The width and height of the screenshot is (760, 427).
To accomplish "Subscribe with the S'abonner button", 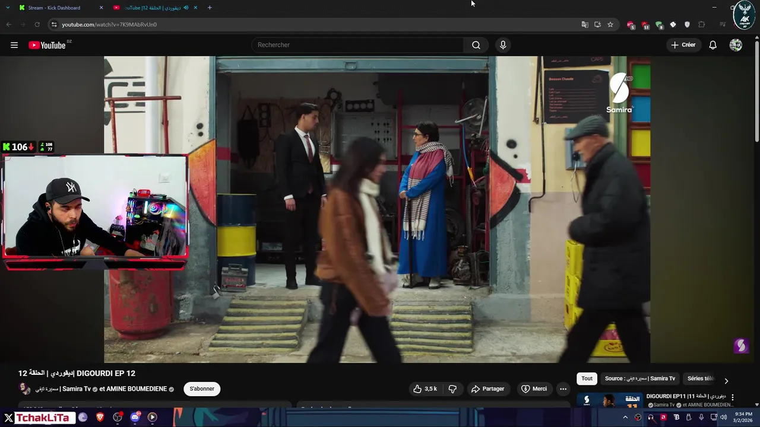I will 202,389.
